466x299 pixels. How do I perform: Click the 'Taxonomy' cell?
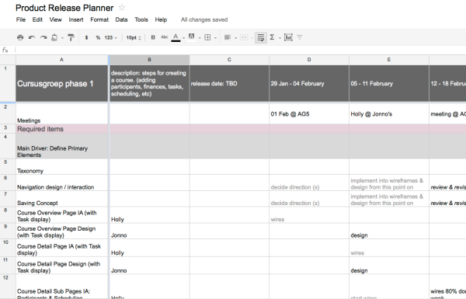click(62, 166)
